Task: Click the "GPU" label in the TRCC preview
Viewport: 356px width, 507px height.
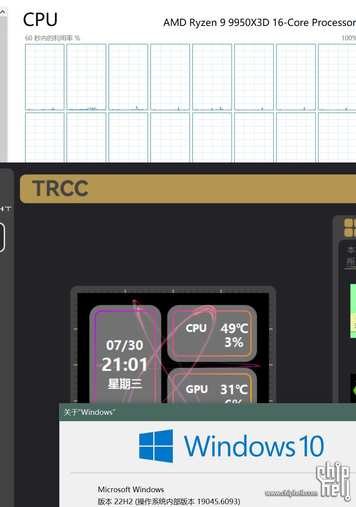Action: point(197,389)
